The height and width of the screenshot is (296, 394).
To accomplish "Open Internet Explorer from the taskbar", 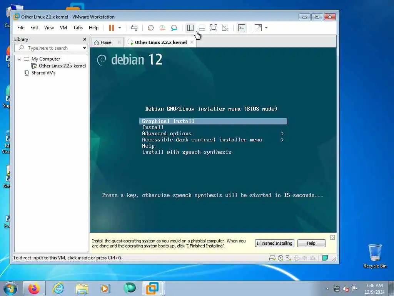I will tap(58, 288).
